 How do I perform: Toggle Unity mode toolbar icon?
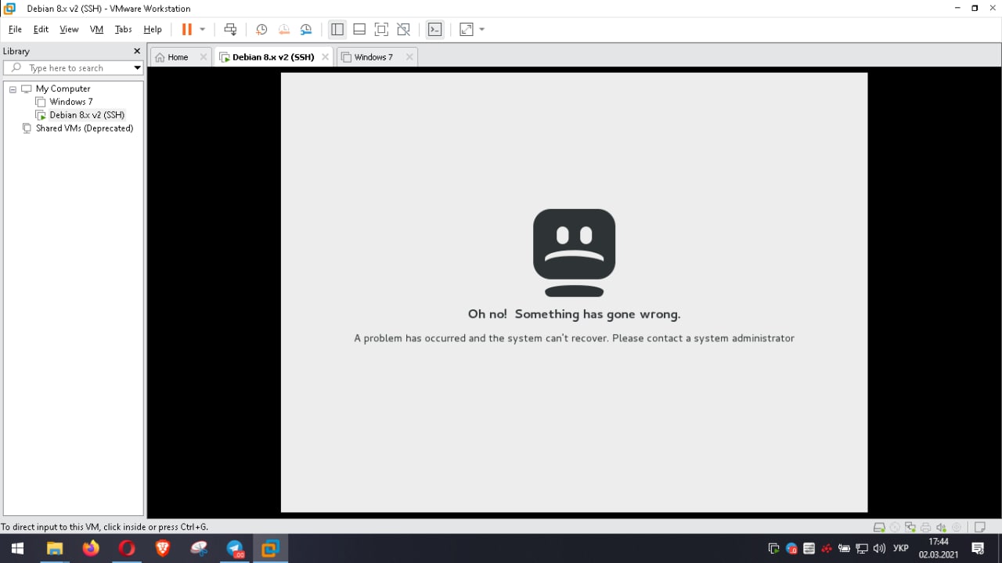pyautogui.click(x=403, y=30)
